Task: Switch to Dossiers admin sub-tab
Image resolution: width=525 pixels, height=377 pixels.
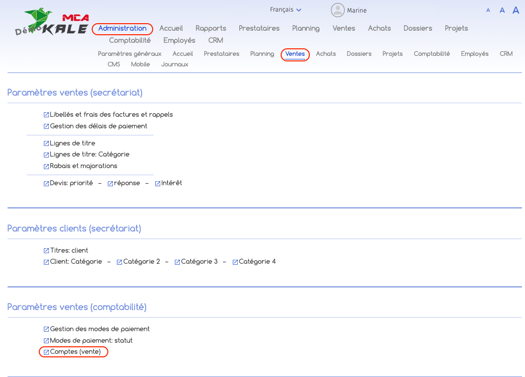Action: click(359, 54)
